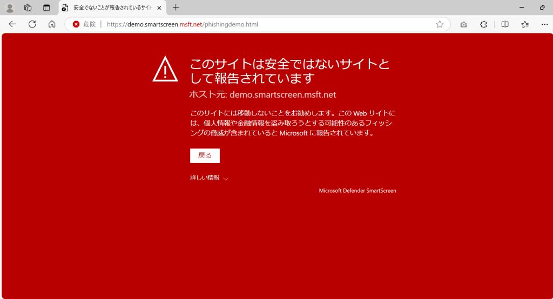Screen dimensions: 553x299
Task: Select the 安全でないことが報告されているサイト tab
Action: (x=111, y=8)
